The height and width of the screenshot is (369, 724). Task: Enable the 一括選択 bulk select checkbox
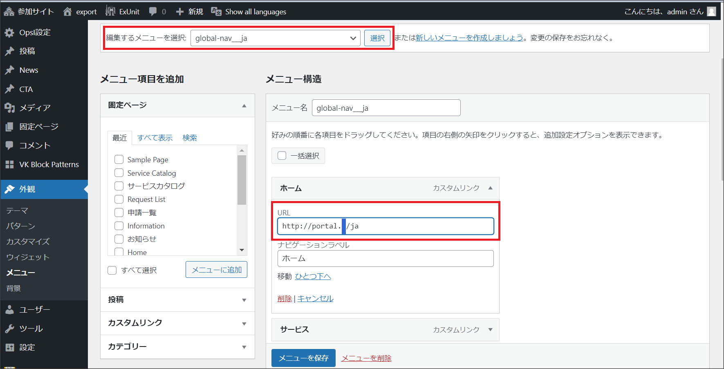tap(282, 156)
